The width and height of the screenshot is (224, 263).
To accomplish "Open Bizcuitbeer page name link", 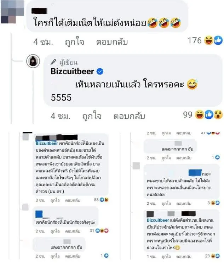I will (x=72, y=71).
